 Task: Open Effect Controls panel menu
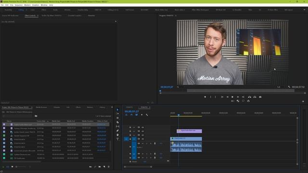pos(38,15)
